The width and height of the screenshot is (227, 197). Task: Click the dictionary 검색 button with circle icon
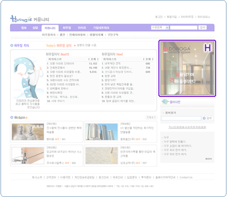tap(207, 118)
